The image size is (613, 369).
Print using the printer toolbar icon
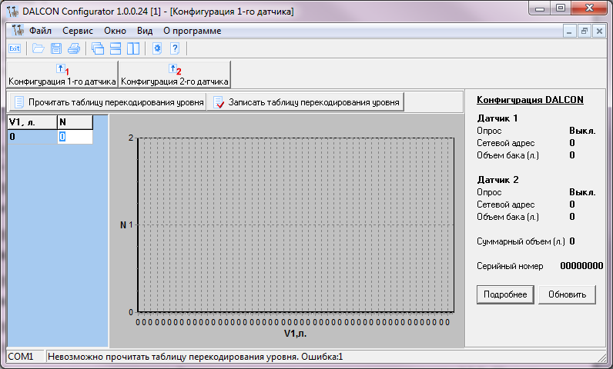74,48
